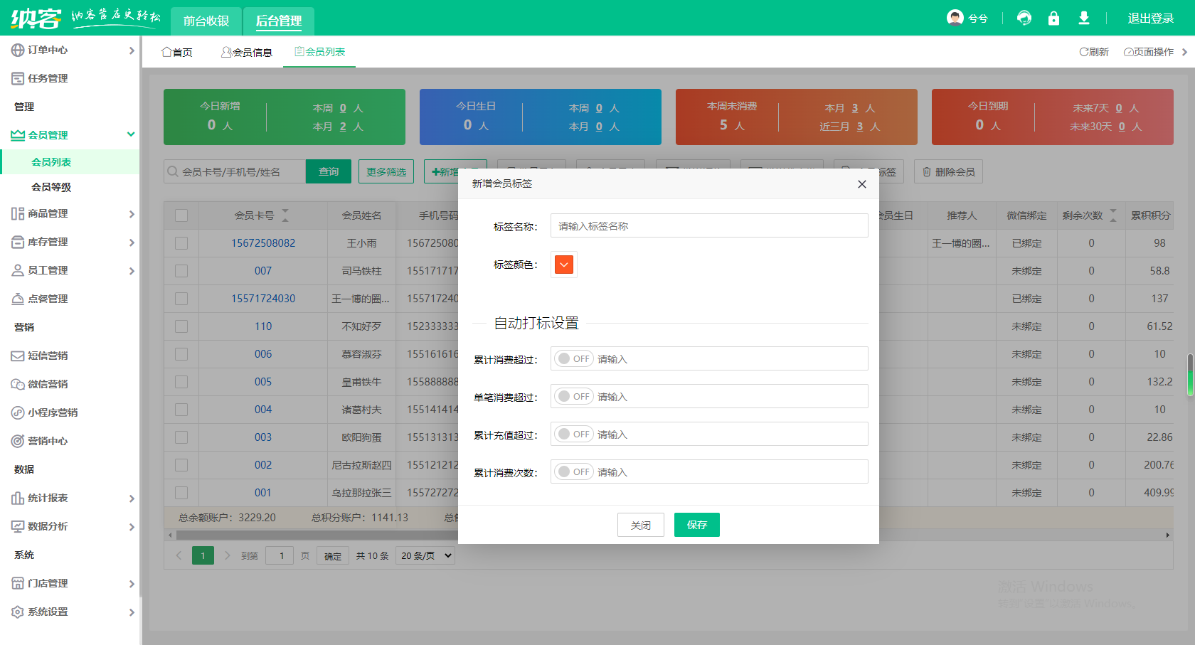Click the 微信营销 icon
The image size is (1195, 645).
pos(18,384)
